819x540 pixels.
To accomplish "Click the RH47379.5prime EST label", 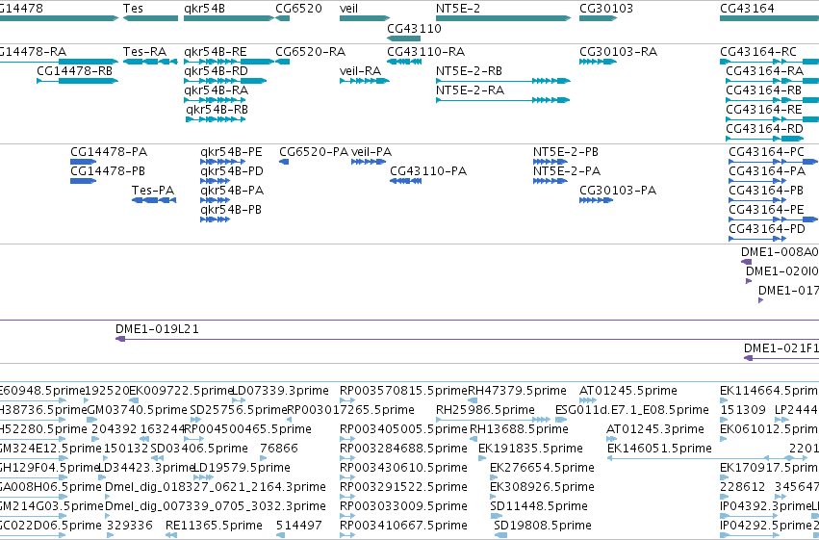I will pos(517,391).
